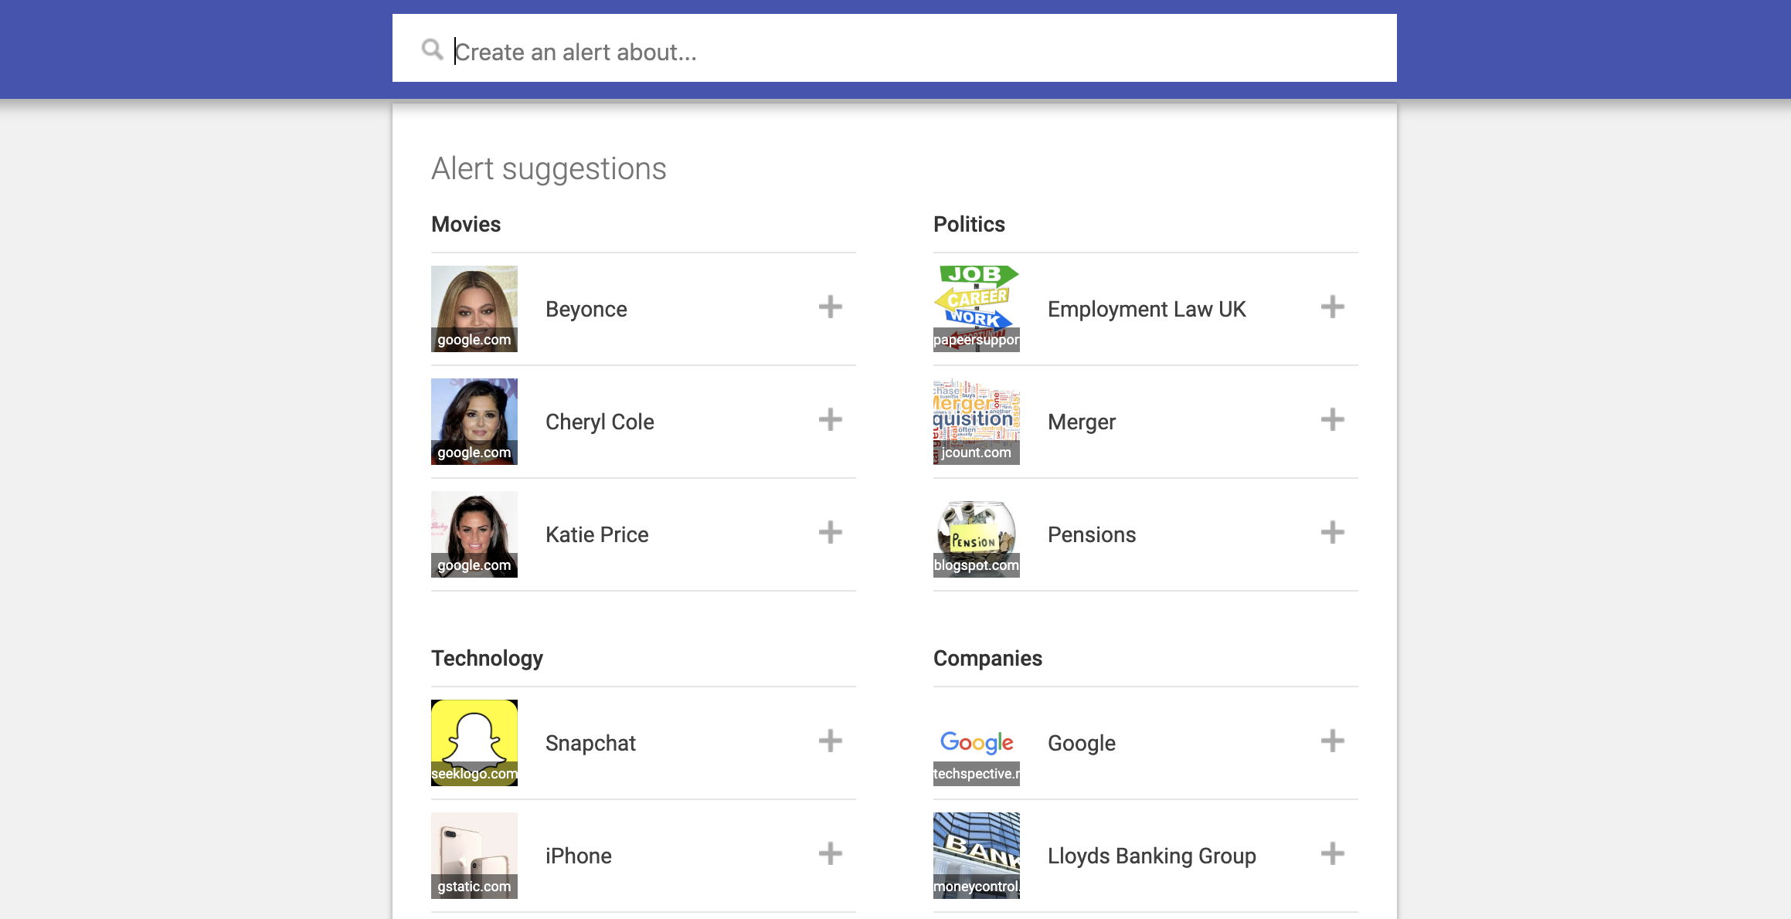Viewport: 1791px width, 919px height.
Task: Open the Snapchat ghost logo thumbnail
Action: tap(474, 743)
